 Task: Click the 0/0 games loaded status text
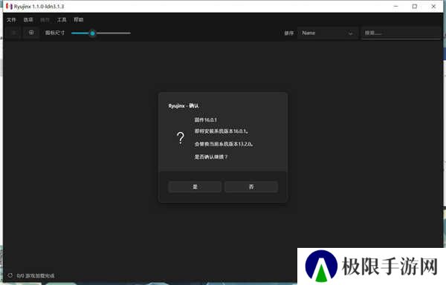pos(35,275)
